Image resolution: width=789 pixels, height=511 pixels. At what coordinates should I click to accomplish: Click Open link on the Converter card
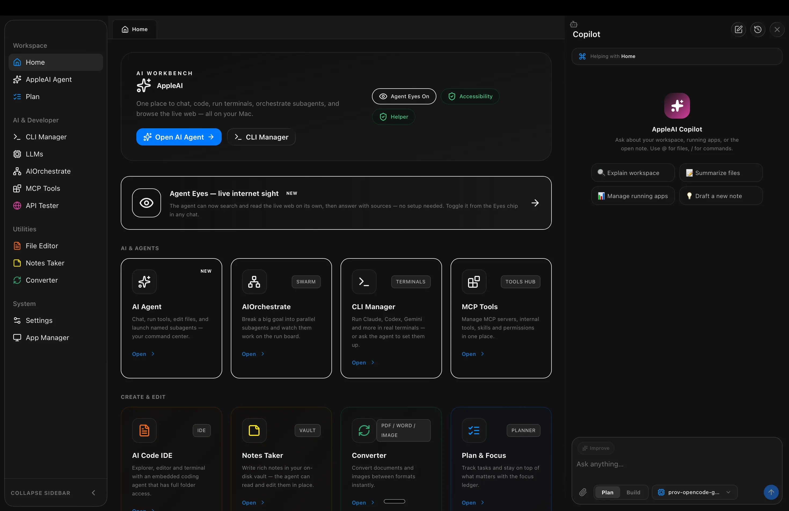coord(363,503)
